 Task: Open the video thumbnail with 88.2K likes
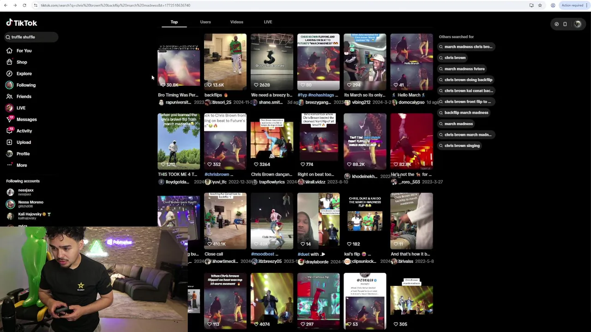(365, 142)
